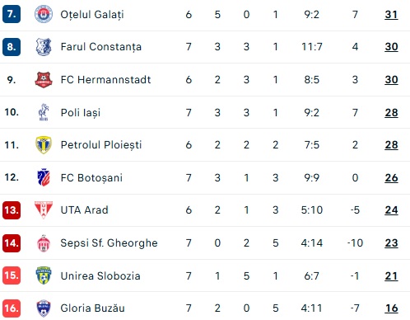Open the Gloria Buzău club logo

(x=44, y=308)
